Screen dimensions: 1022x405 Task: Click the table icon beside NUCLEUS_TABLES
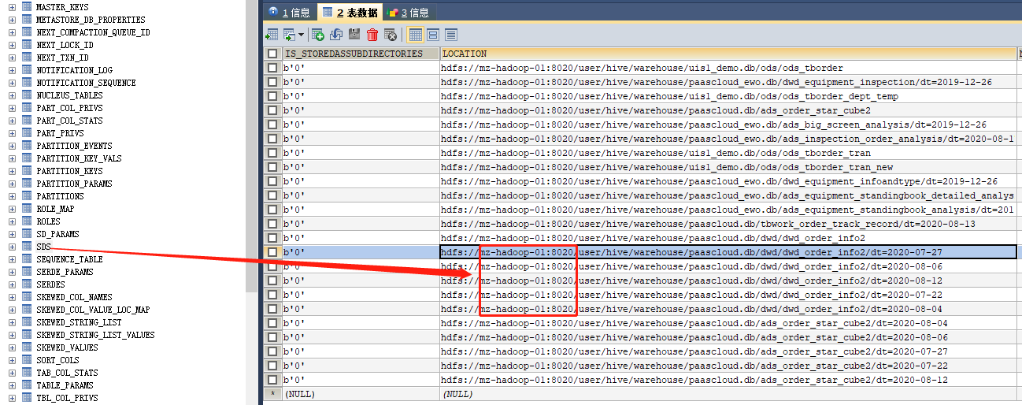pyautogui.click(x=26, y=95)
